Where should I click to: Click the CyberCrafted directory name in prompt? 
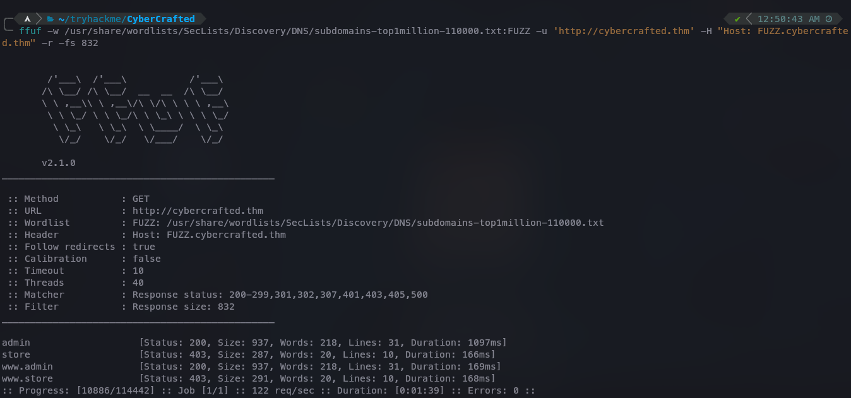coord(161,19)
